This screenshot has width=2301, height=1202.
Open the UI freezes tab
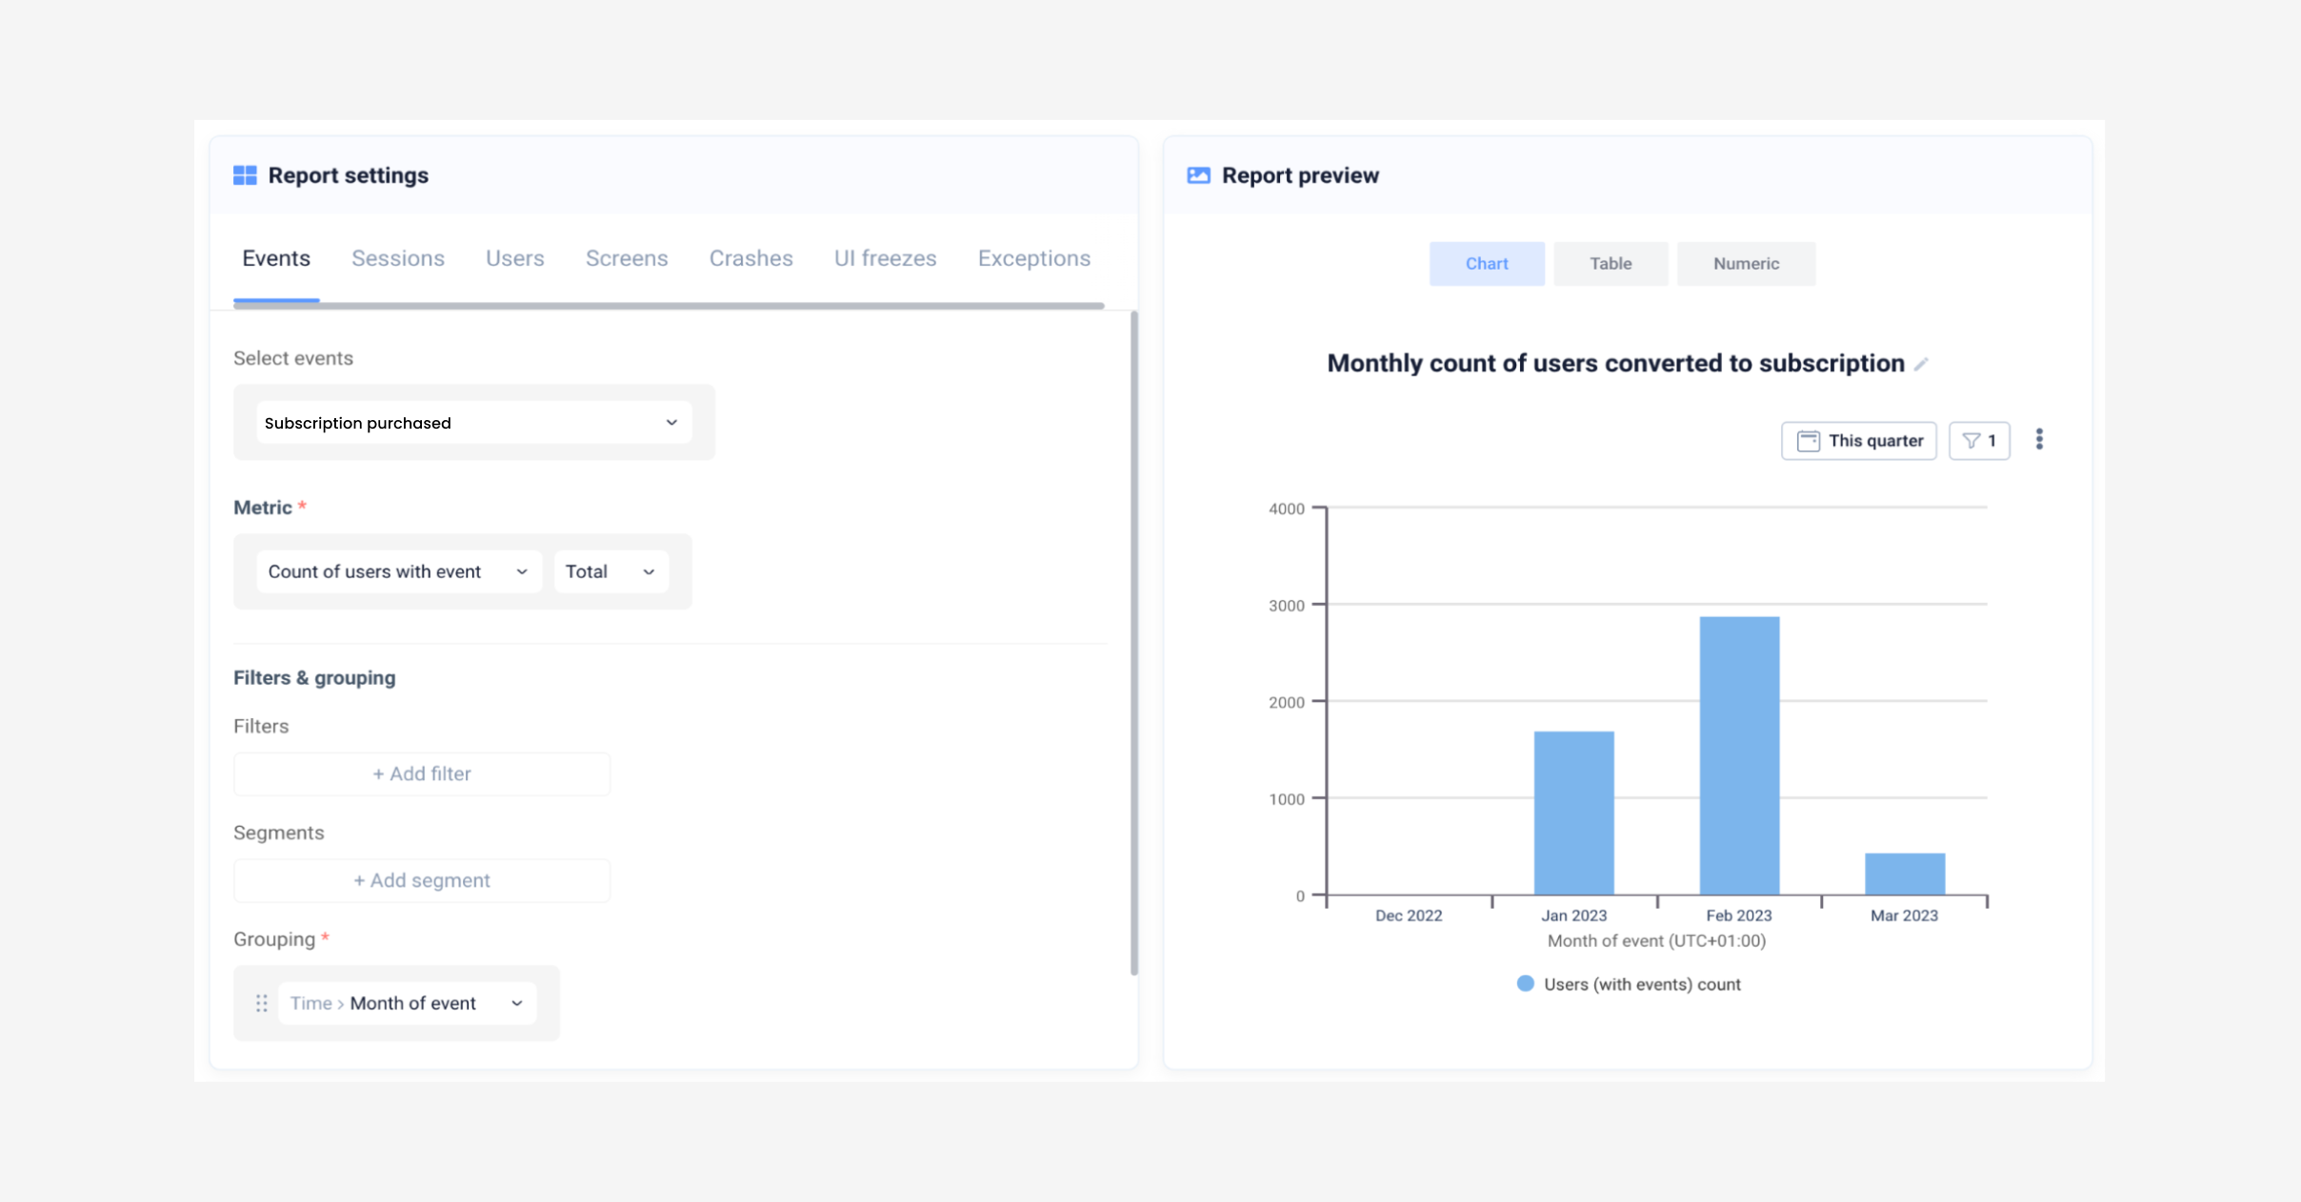click(884, 257)
